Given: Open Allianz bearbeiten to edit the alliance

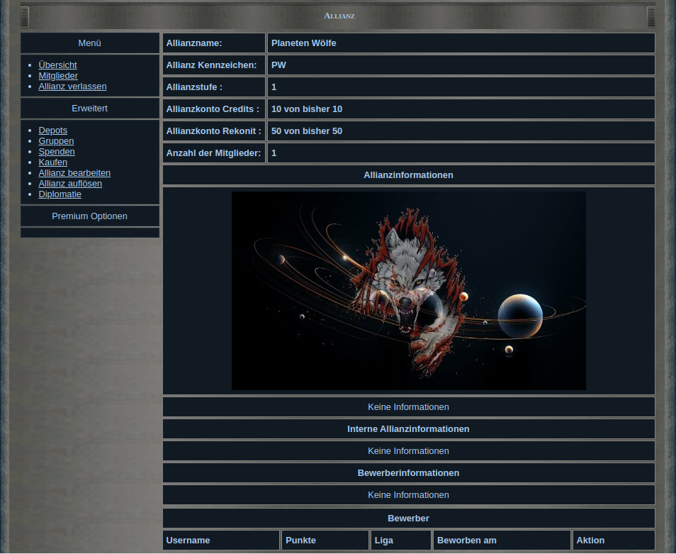Looking at the screenshot, I should pyautogui.click(x=74, y=173).
